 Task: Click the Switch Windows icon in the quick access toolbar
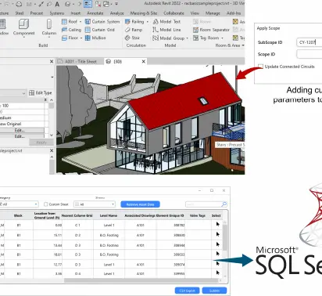tap(106, 4)
